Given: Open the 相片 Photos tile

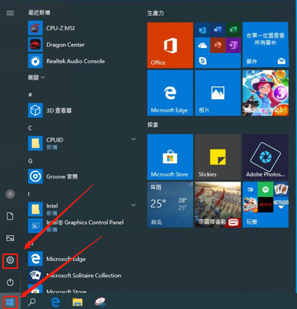Looking at the screenshot, I should 218,93.
